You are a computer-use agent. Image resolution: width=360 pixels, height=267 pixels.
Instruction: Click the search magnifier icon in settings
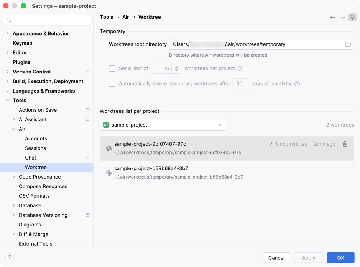9,20
